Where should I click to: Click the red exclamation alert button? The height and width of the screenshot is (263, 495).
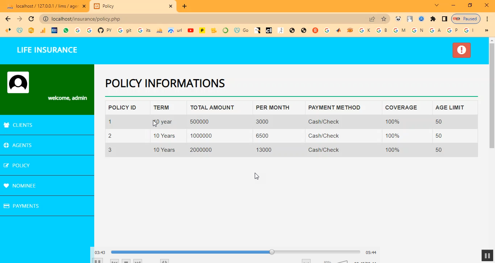tap(461, 50)
